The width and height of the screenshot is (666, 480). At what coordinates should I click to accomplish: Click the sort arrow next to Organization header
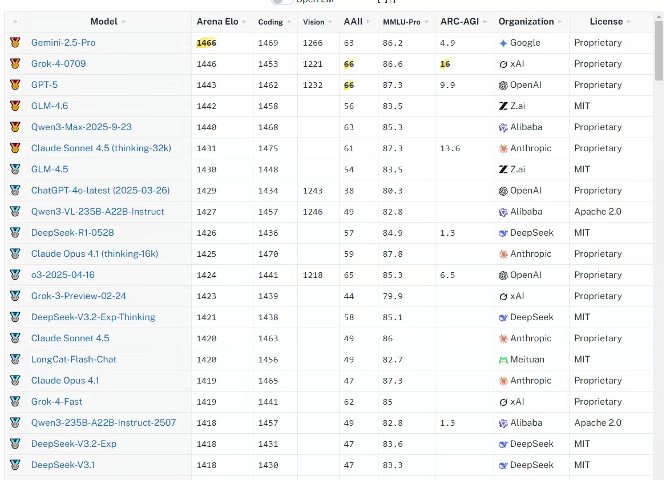(560, 22)
